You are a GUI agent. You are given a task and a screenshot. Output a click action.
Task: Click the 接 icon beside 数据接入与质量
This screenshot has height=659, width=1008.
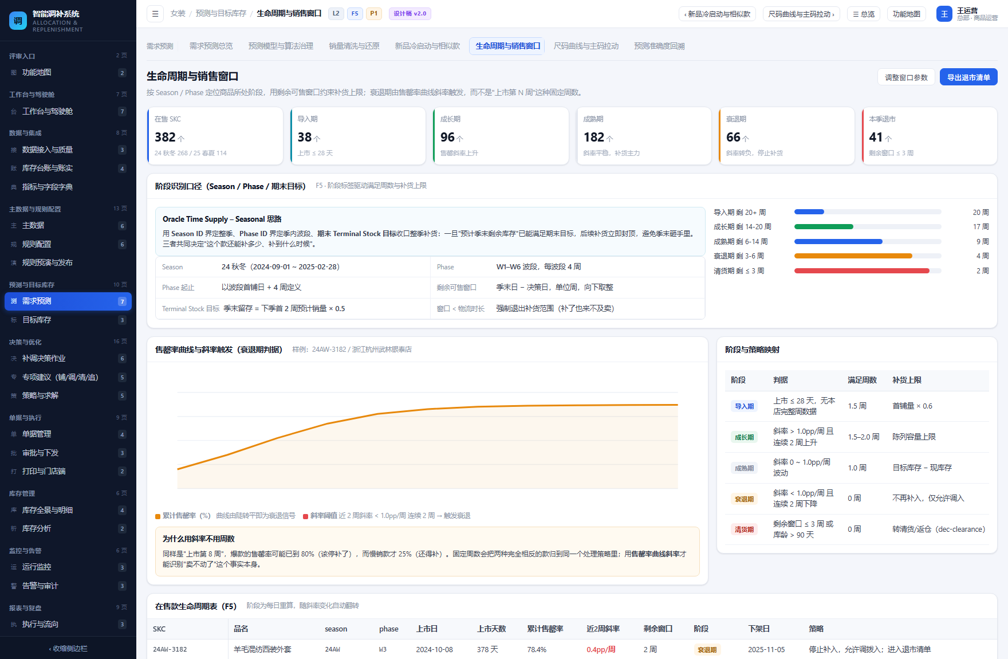click(14, 150)
